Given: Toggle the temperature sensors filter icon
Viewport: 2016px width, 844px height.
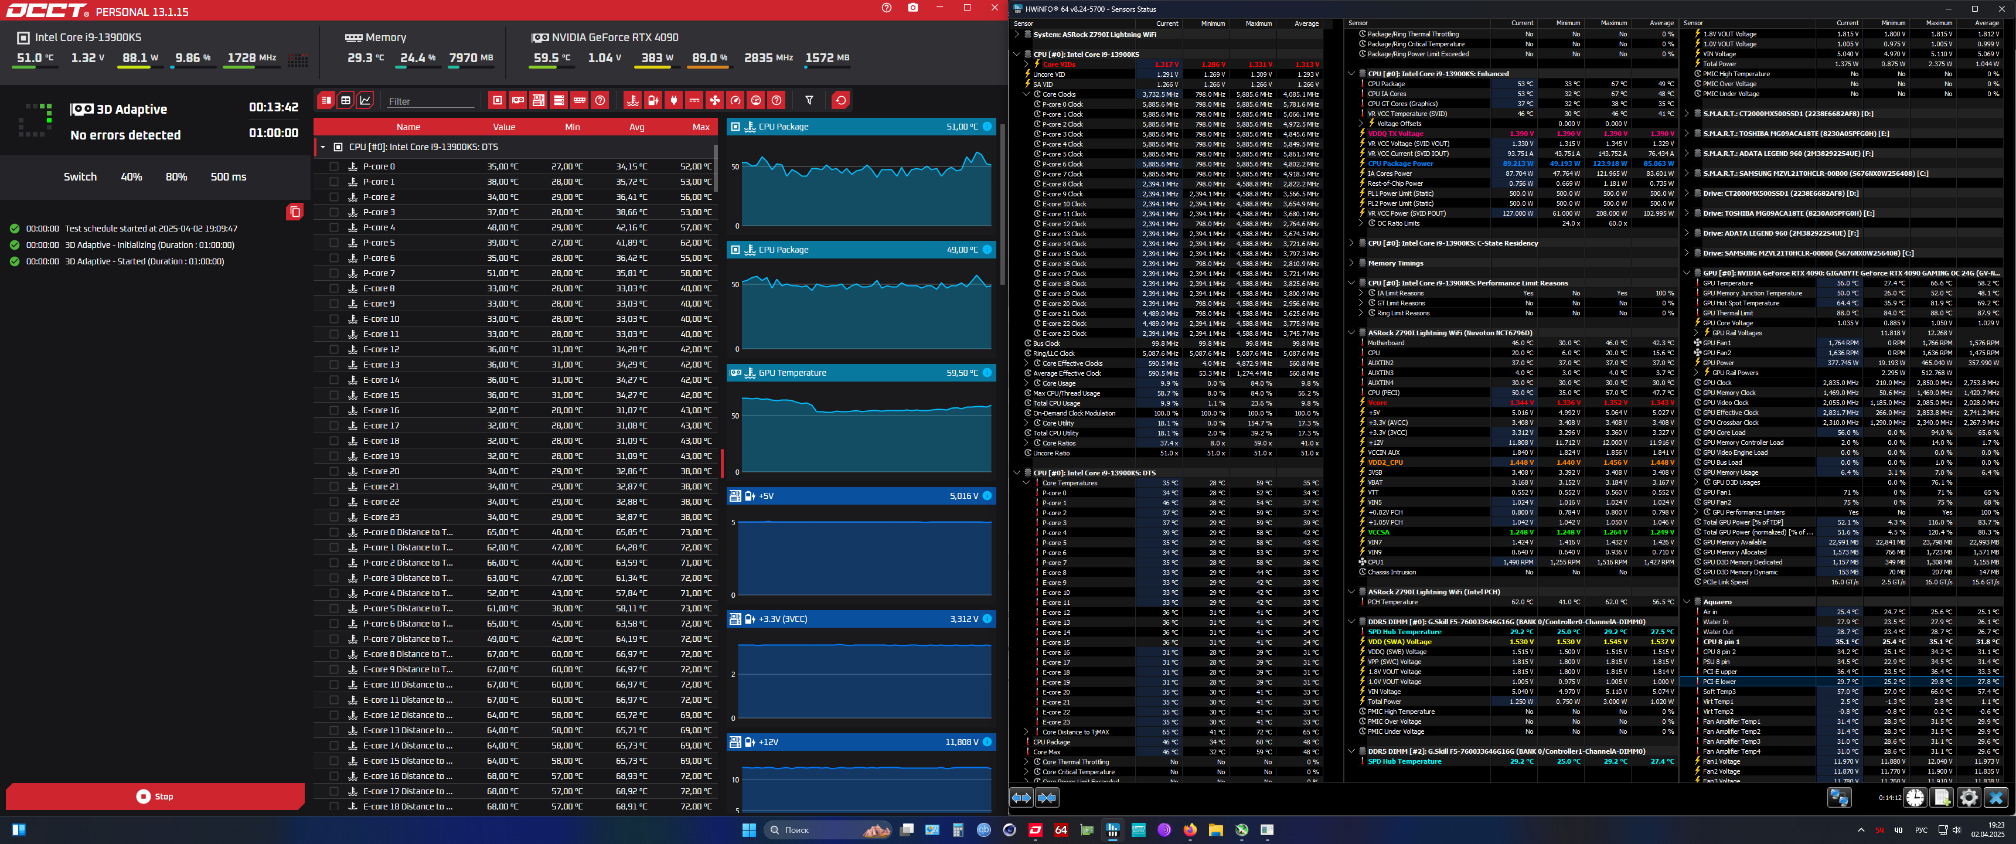Looking at the screenshot, I should [x=633, y=100].
